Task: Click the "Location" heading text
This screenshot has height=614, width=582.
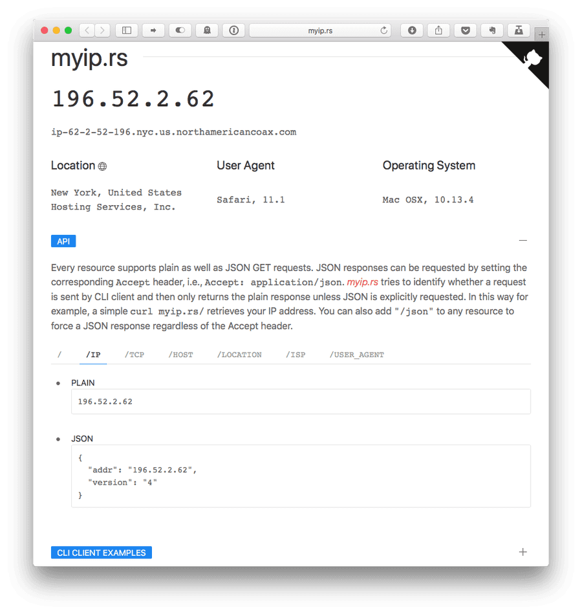Action: 73,165
